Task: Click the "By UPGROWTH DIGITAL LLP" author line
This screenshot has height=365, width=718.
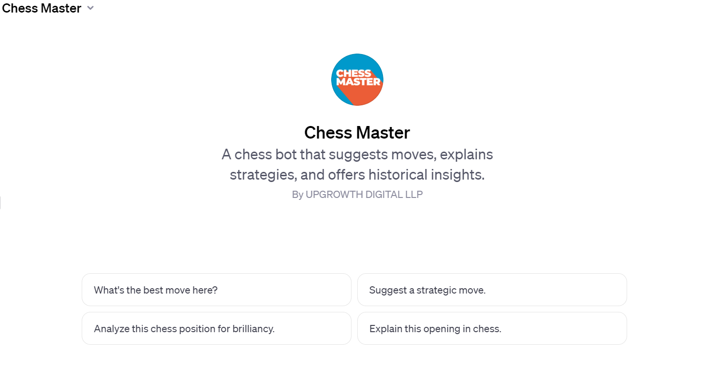Action: click(x=357, y=195)
